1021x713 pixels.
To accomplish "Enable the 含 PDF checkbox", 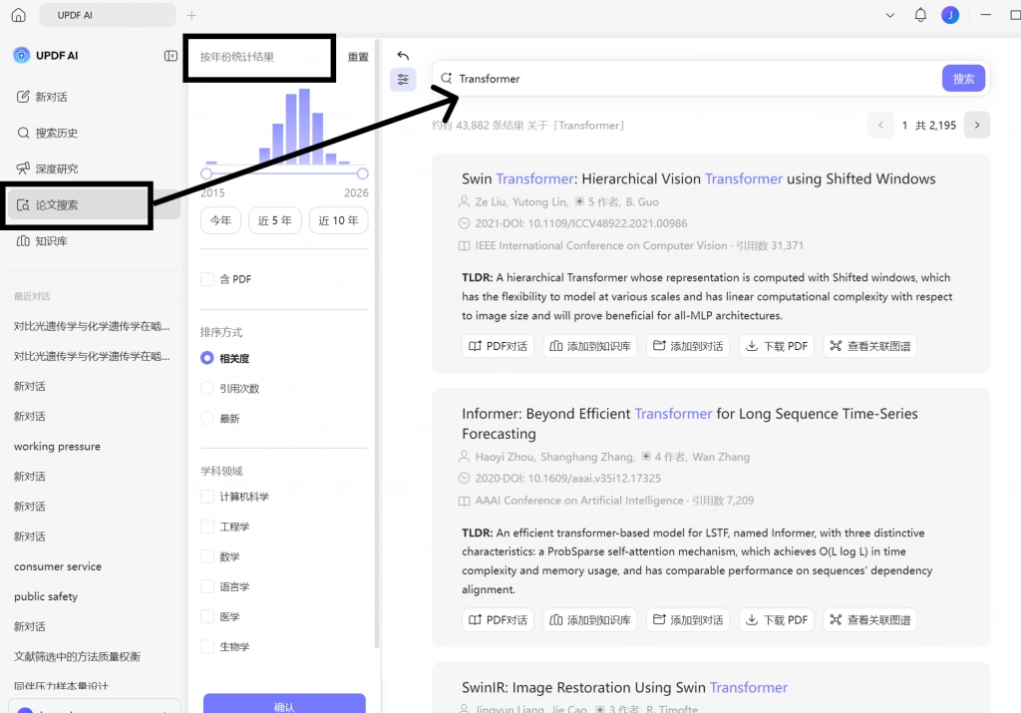I will [207, 279].
